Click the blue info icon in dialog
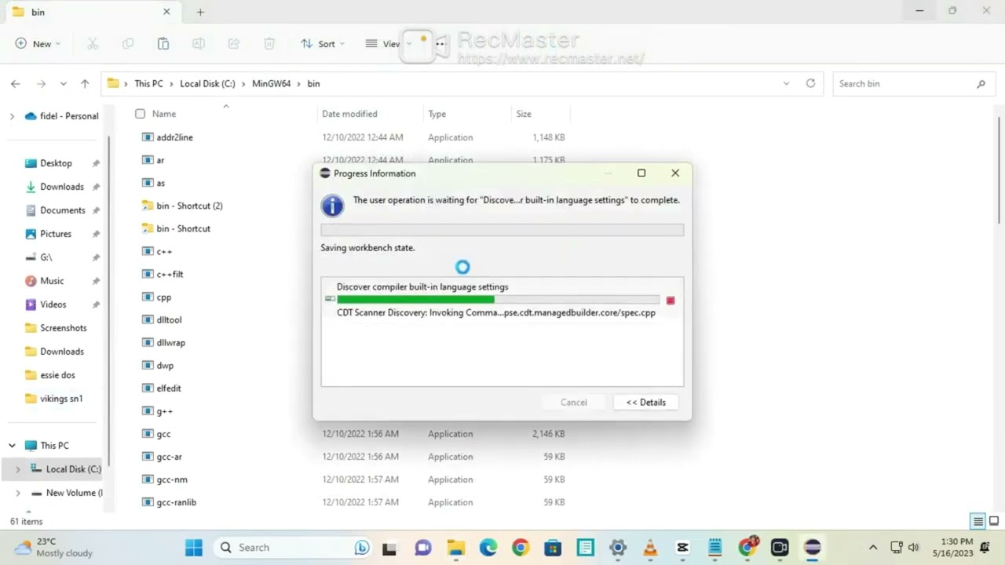 click(332, 206)
